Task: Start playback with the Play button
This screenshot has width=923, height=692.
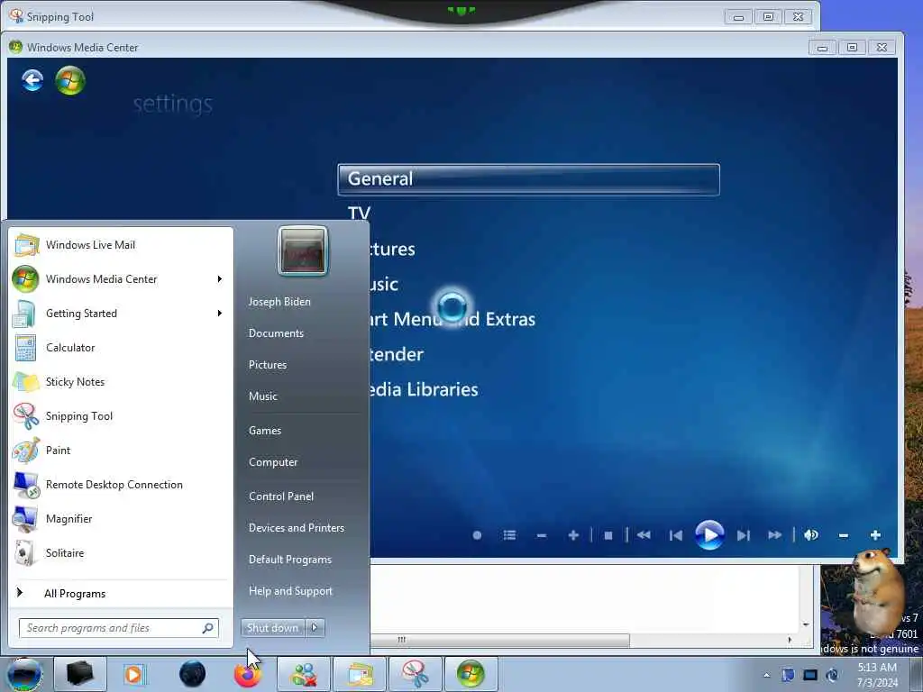Action: (x=709, y=535)
